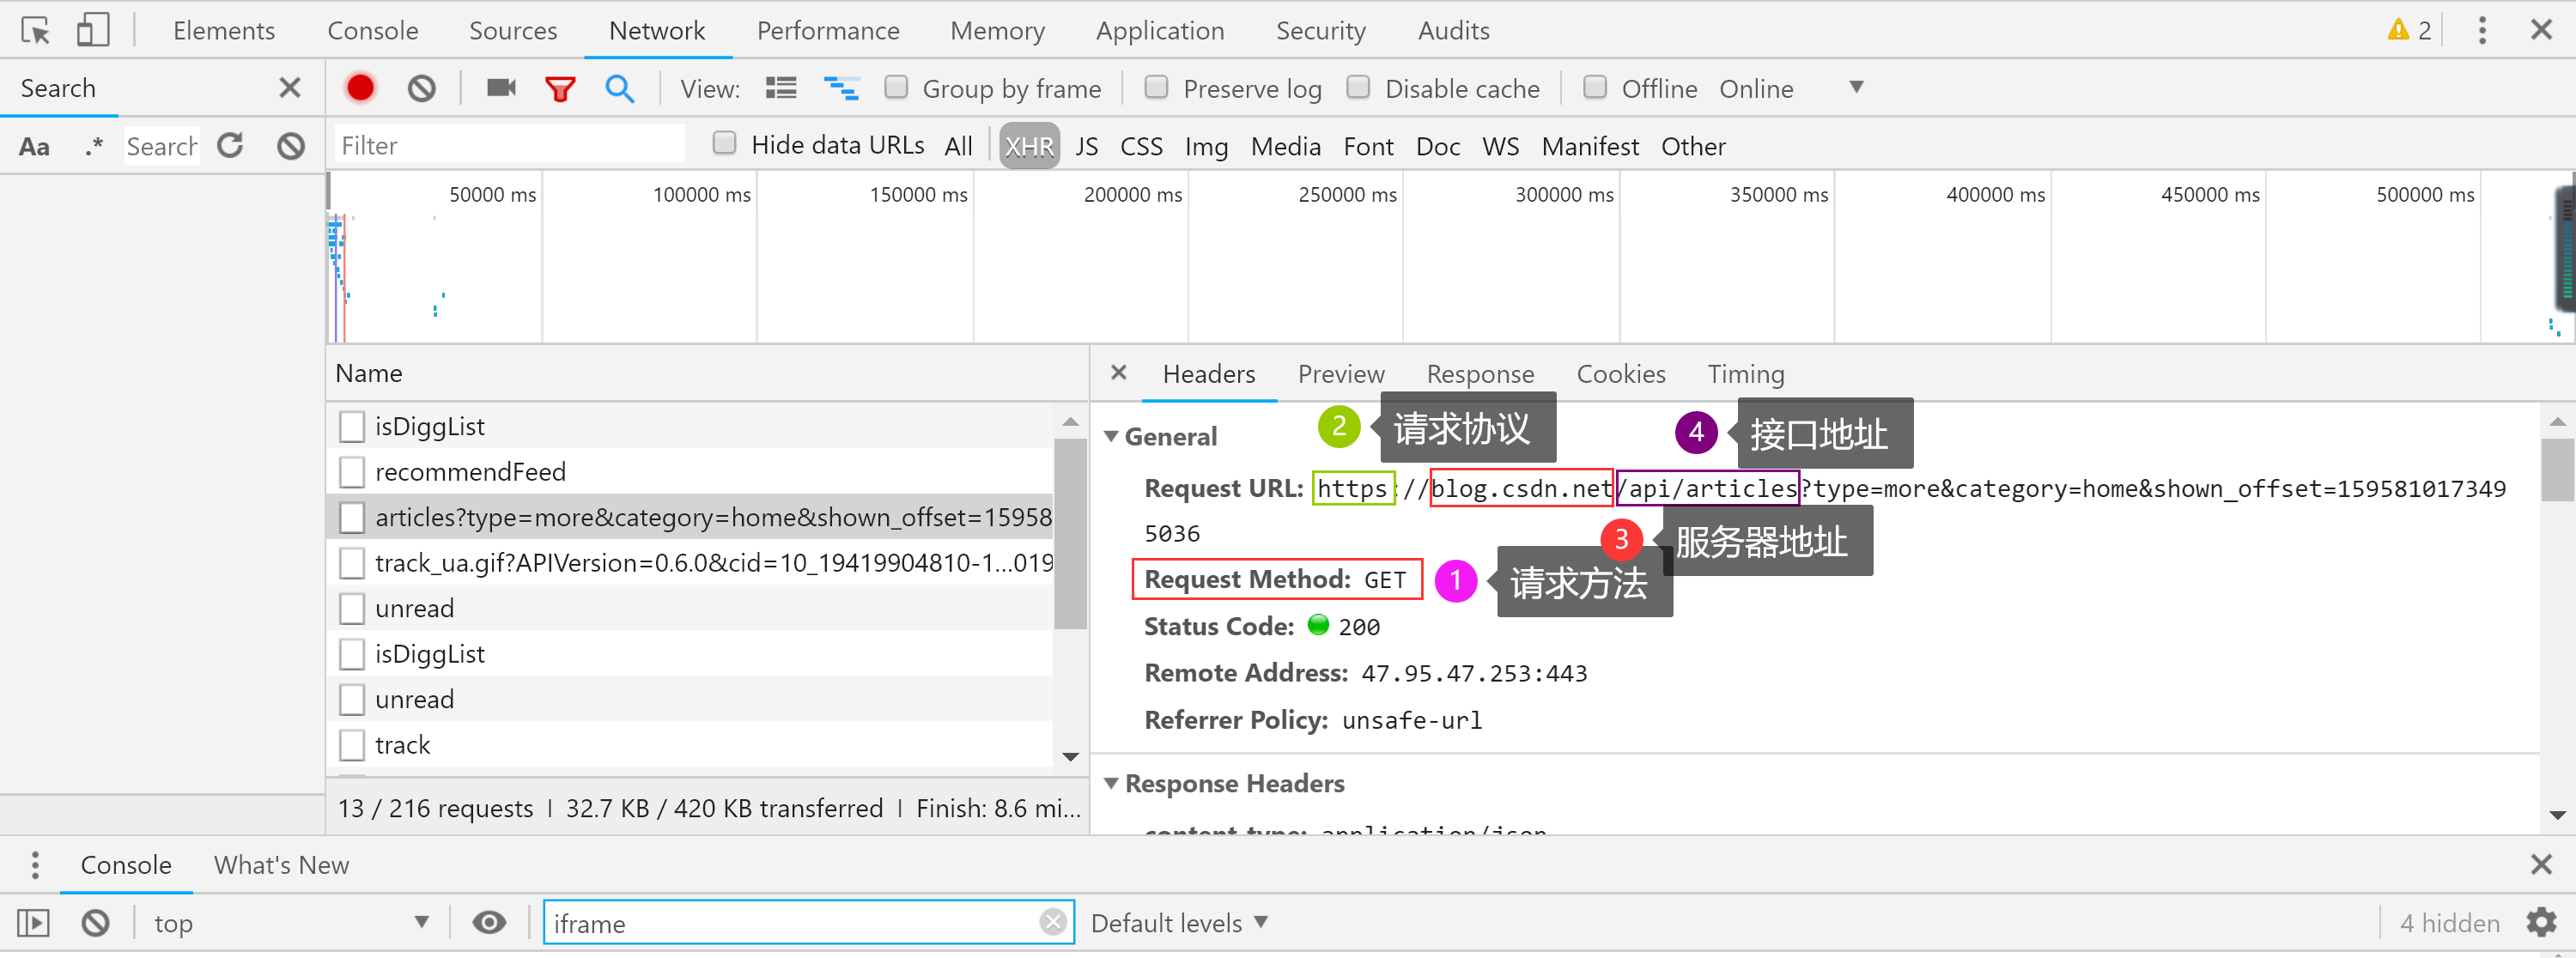Click the search magnifier in Network toolbar
The width and height of the screenshot is (2576, 958).
coord(620,88)
